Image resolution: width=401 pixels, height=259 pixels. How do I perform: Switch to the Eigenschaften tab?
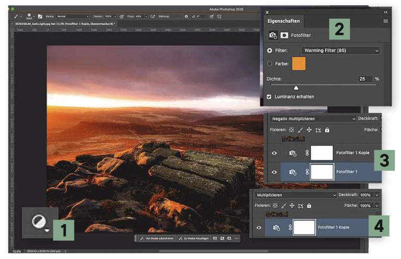(284, 21)
